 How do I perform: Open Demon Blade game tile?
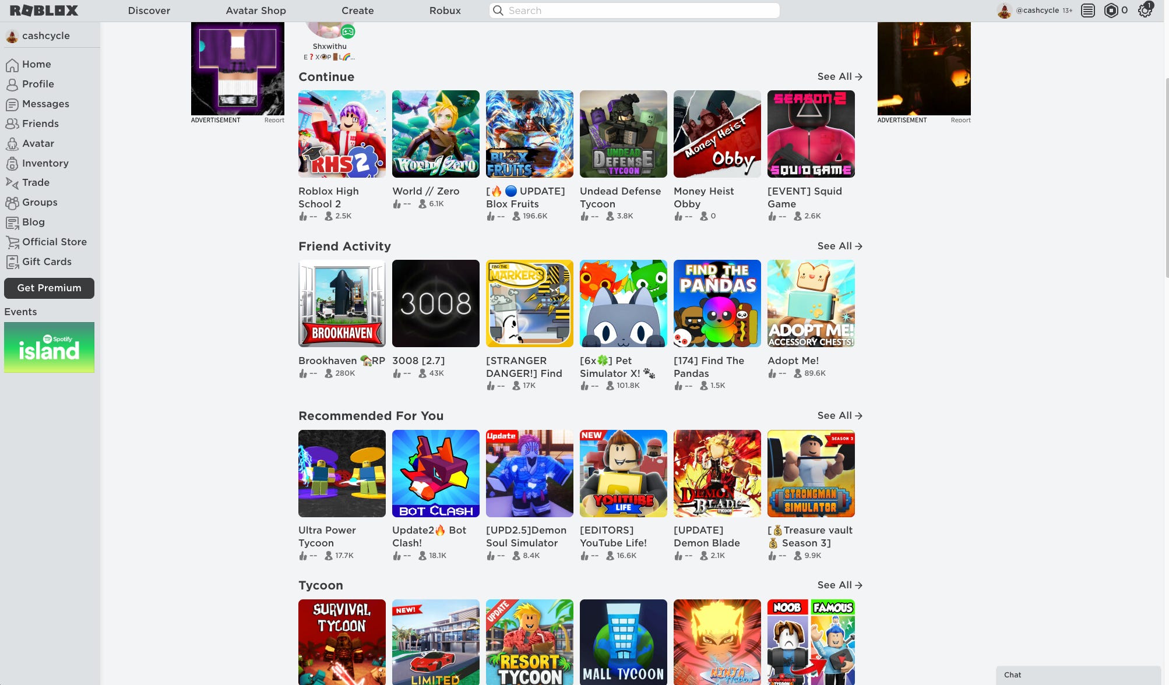(x=717, y=474)
